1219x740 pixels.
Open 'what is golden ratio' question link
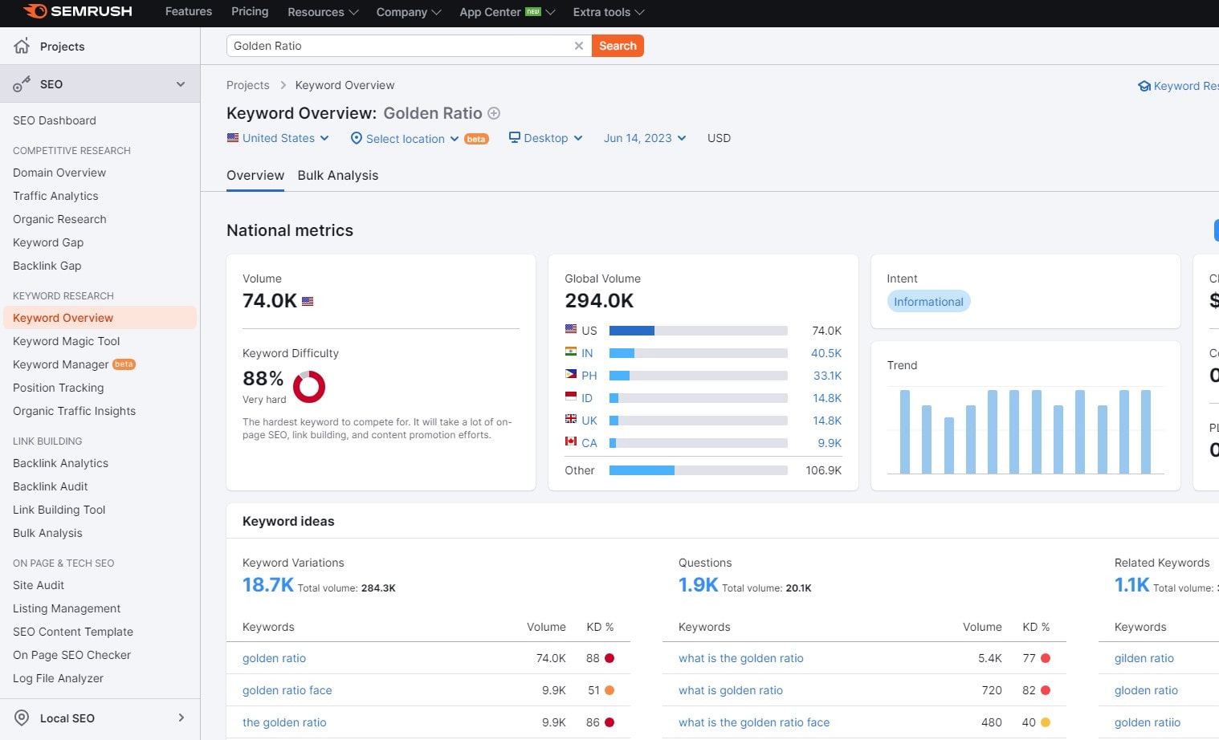pos(731,690)
